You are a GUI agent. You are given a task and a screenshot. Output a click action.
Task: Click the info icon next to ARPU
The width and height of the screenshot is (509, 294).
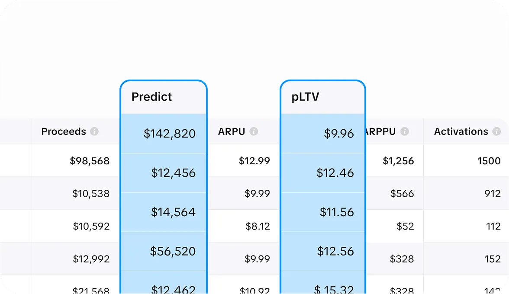tap(254, 131)
